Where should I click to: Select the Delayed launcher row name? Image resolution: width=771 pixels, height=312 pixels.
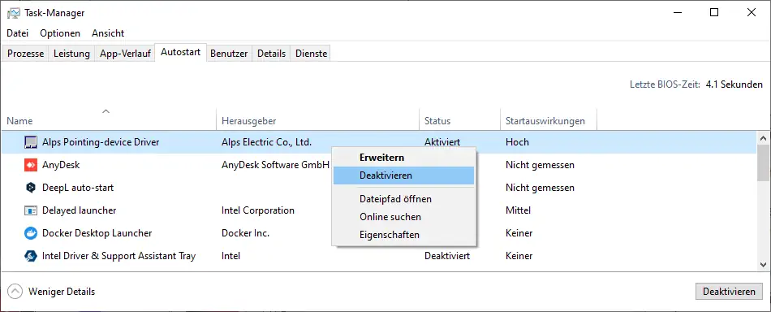point(80,210)
